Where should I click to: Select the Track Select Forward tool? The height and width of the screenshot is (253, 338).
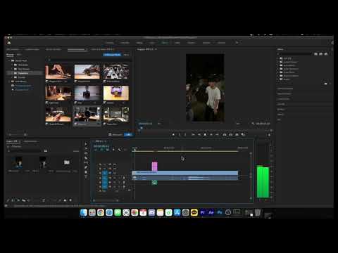tap(86, 148)
